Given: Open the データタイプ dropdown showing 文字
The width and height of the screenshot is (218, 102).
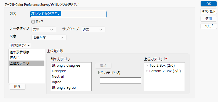Looking at the screenshot, I should (44, 30).
